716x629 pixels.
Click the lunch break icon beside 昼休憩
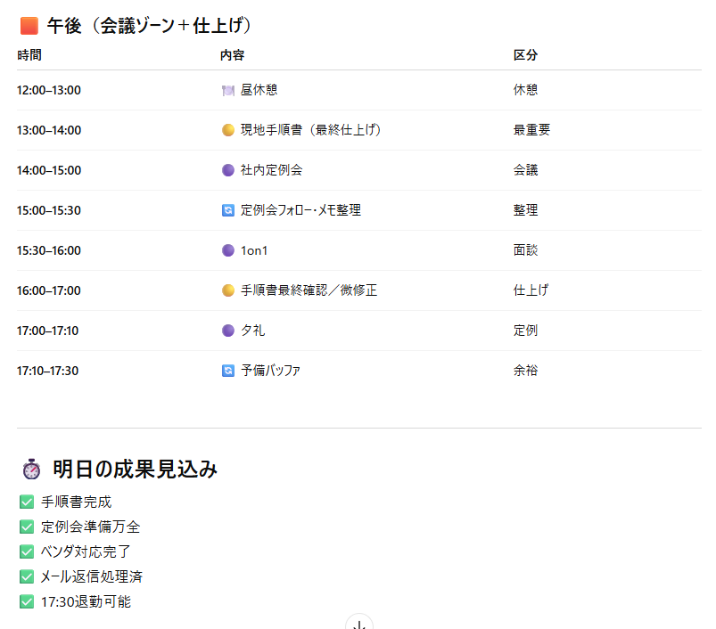click(x=228, y=90)
